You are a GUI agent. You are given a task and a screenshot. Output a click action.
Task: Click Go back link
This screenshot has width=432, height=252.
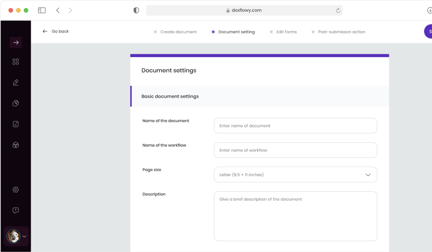55,31
